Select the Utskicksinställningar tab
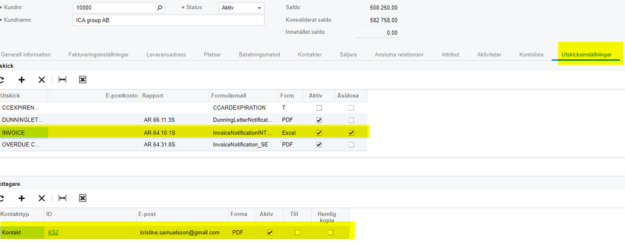 [x=586, y=54]
